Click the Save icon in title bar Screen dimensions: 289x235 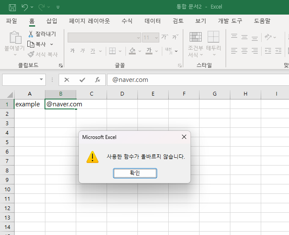point(12,7)
